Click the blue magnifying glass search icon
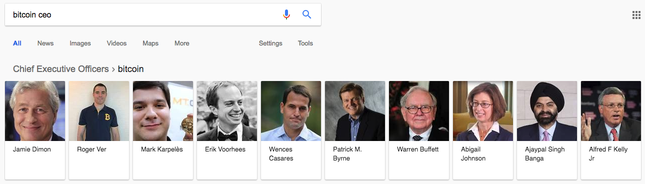Image resolution: width=645 pixels, height=184 pixels. tap(307, 14)
